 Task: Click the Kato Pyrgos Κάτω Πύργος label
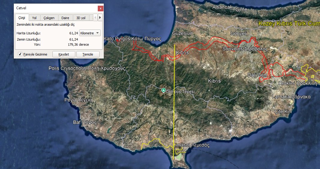(133, 39)
